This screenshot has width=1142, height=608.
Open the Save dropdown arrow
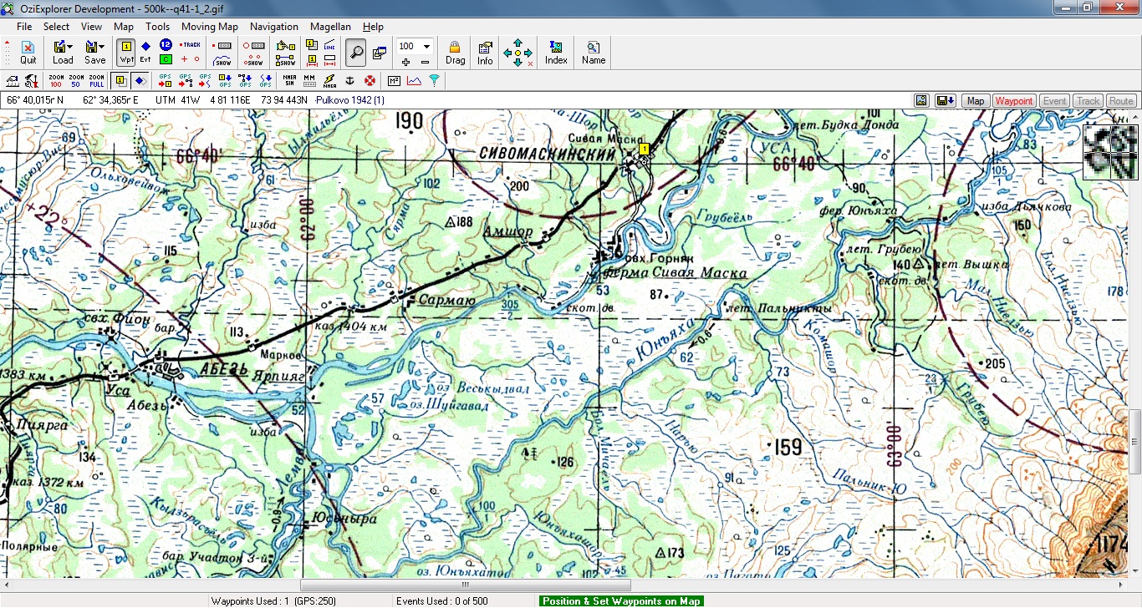[x=101, y=47]
